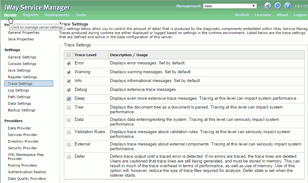Uncheck the Error trace level checkbox
The height and width of the screenshot is (183, 308).
pyautogui.click(x=69, y=63)
